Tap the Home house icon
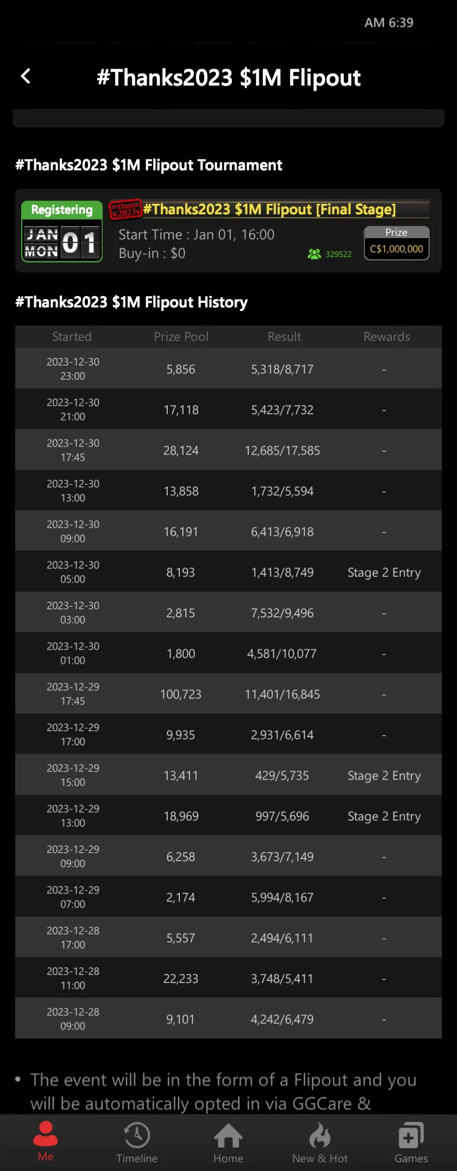 pos(229,1136)
